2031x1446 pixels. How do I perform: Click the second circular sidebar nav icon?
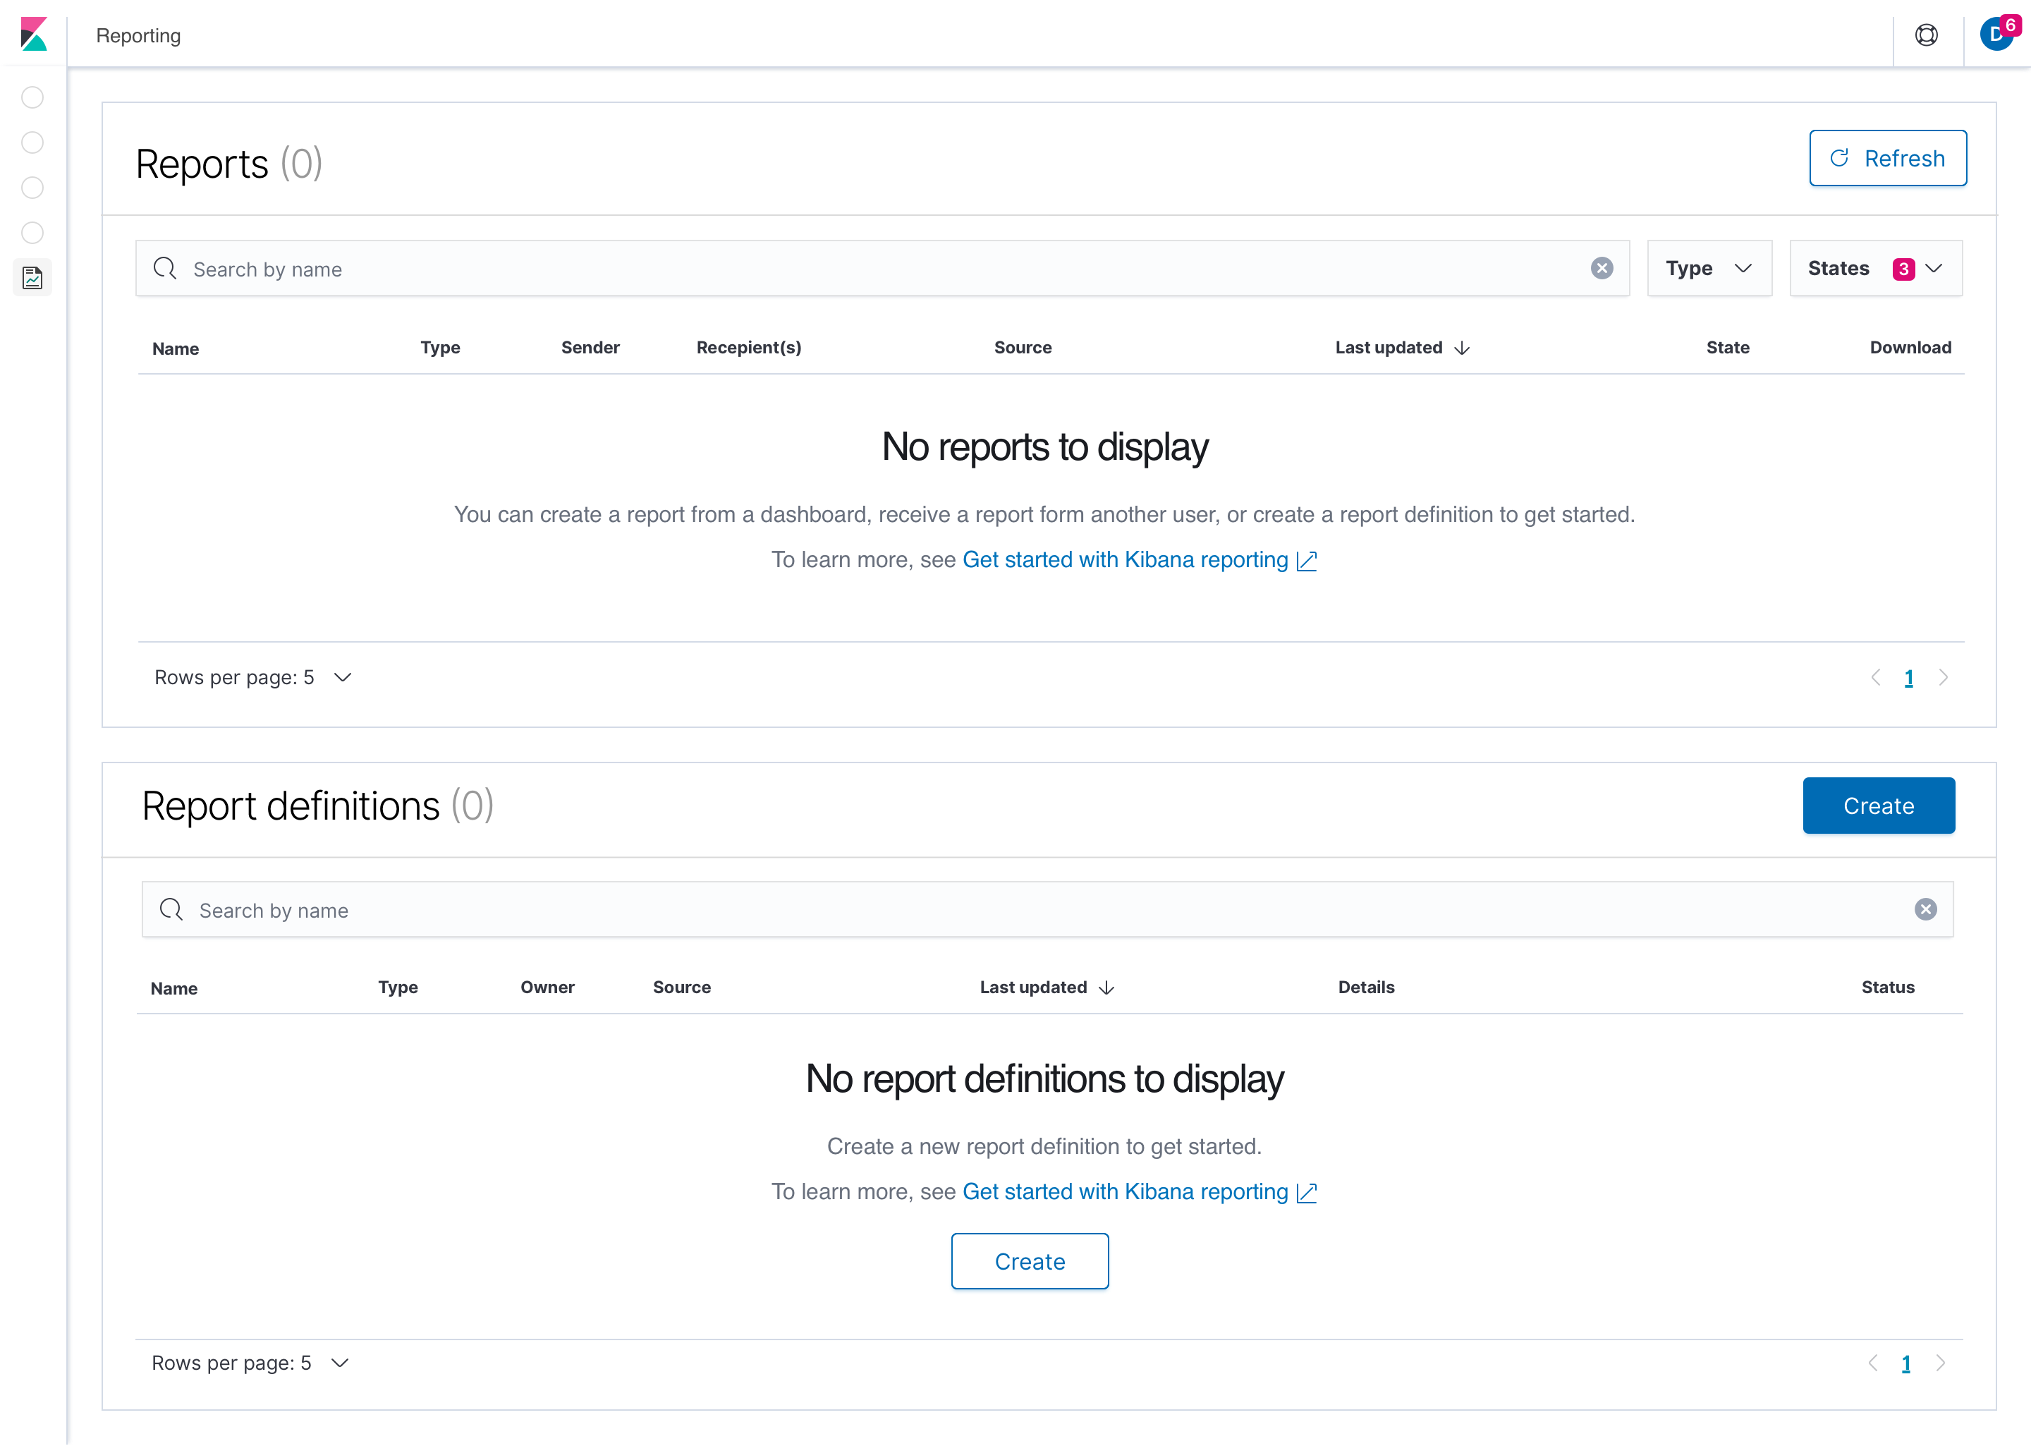pos(32,142)
